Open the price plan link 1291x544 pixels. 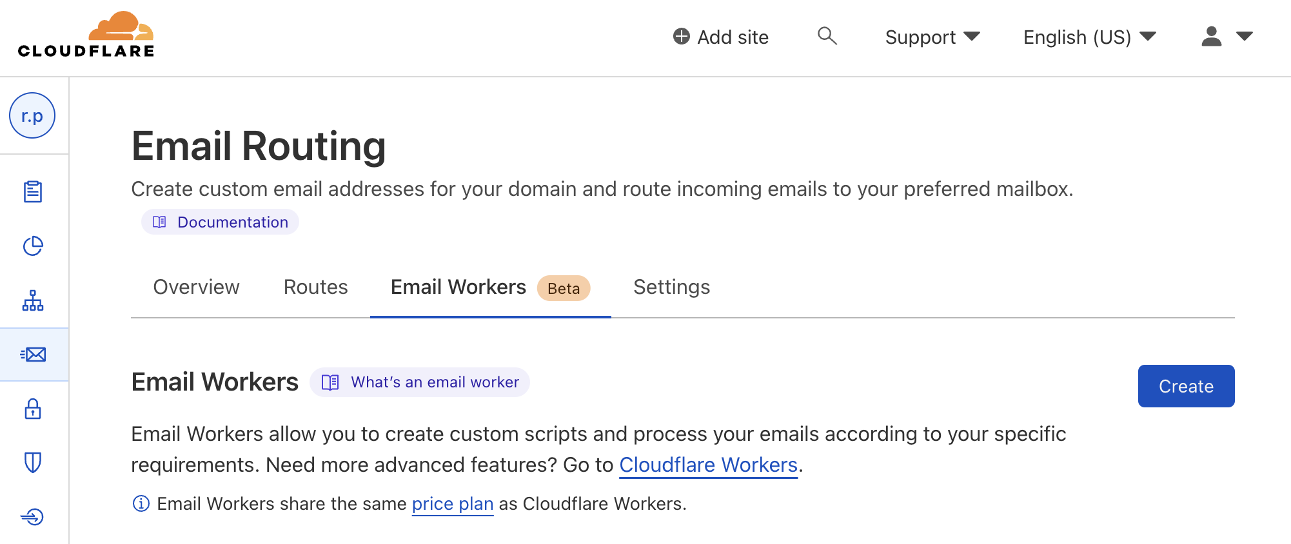[x=452, y=503]
